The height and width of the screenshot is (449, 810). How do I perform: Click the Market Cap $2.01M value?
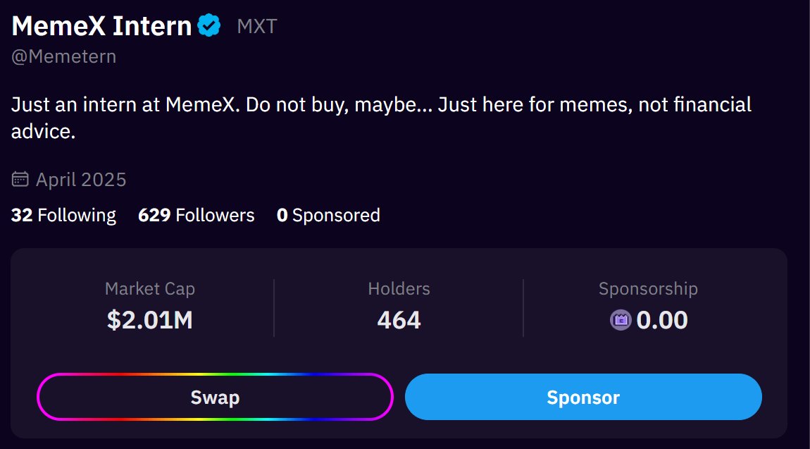click(150, 320)
